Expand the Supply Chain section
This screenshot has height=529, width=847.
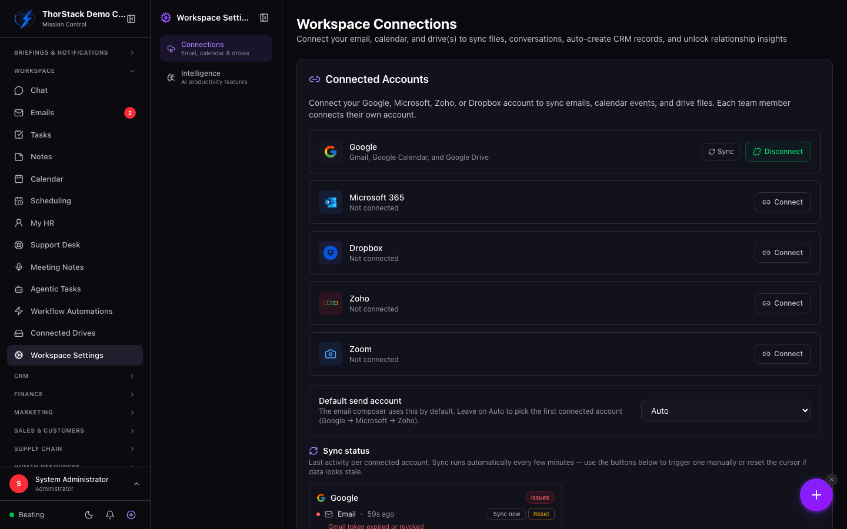[x=75, y=449]
